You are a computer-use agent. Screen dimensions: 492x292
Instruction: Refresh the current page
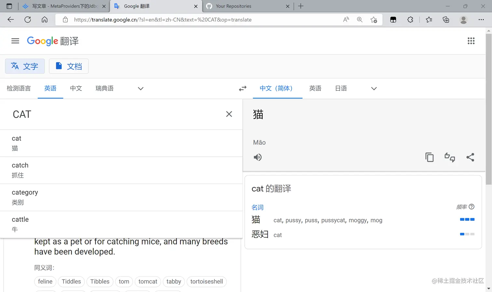pos(28,20)
